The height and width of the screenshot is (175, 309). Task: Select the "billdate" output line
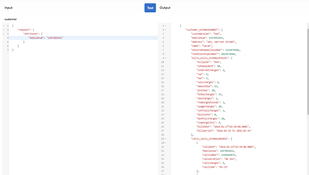223,126
